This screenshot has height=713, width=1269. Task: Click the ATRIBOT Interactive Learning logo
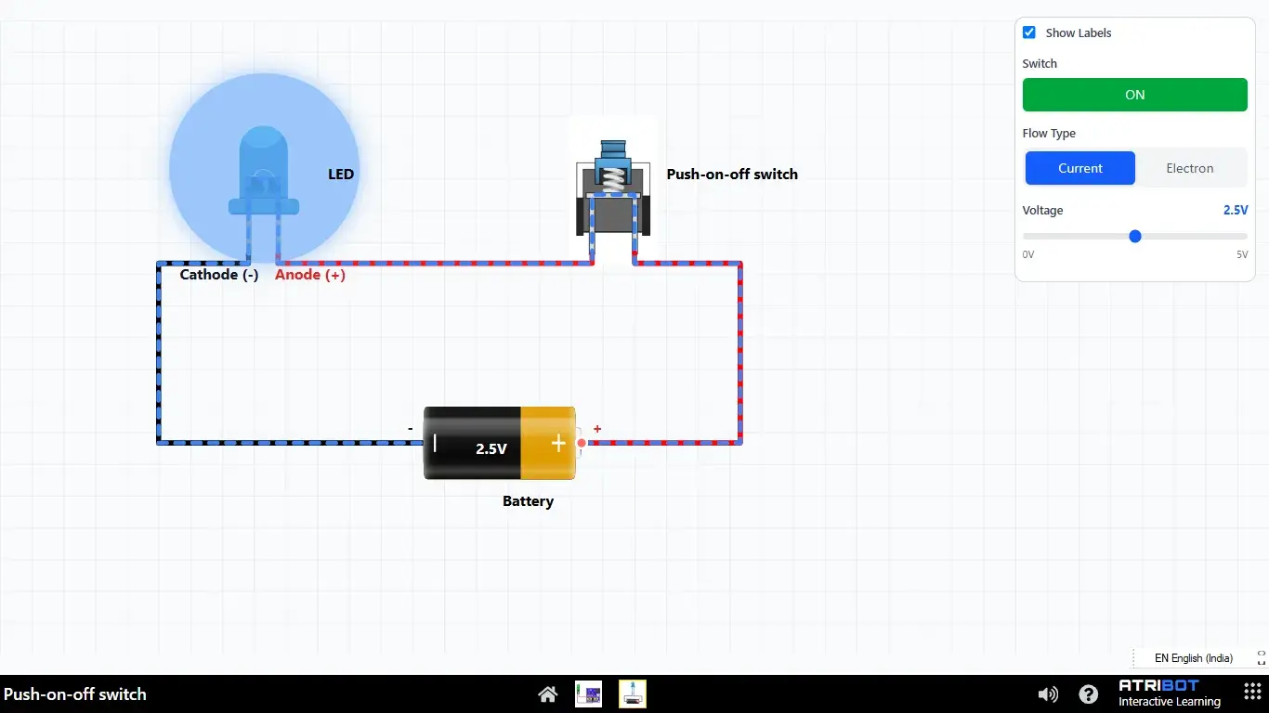tap(1170, 694)
